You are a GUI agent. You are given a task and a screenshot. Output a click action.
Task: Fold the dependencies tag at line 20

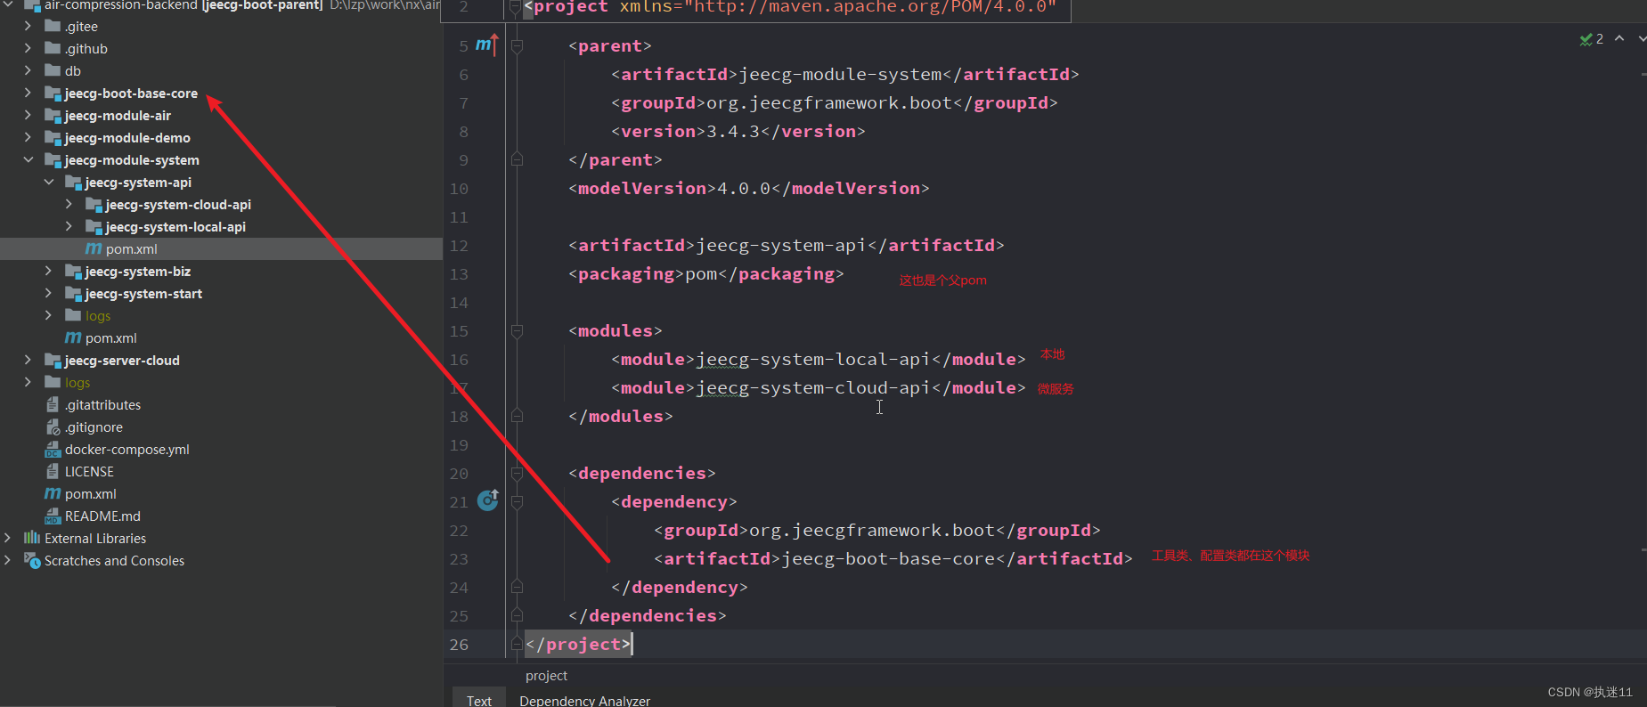coord(517,473)
